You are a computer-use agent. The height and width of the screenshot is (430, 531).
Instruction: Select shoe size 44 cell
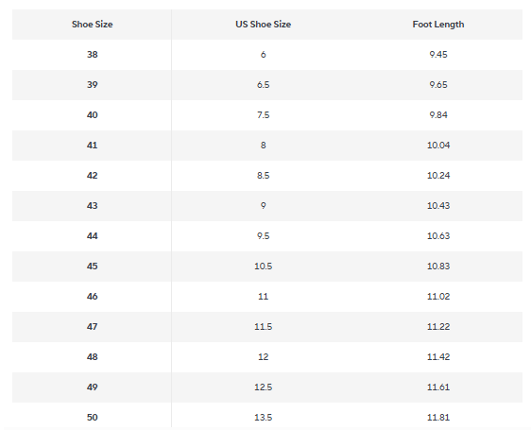pos(92,236)
